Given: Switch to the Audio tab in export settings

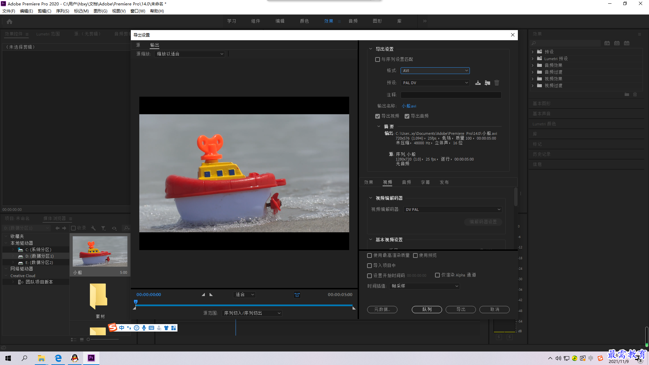Looking at the screenshot, I should 407,182.
